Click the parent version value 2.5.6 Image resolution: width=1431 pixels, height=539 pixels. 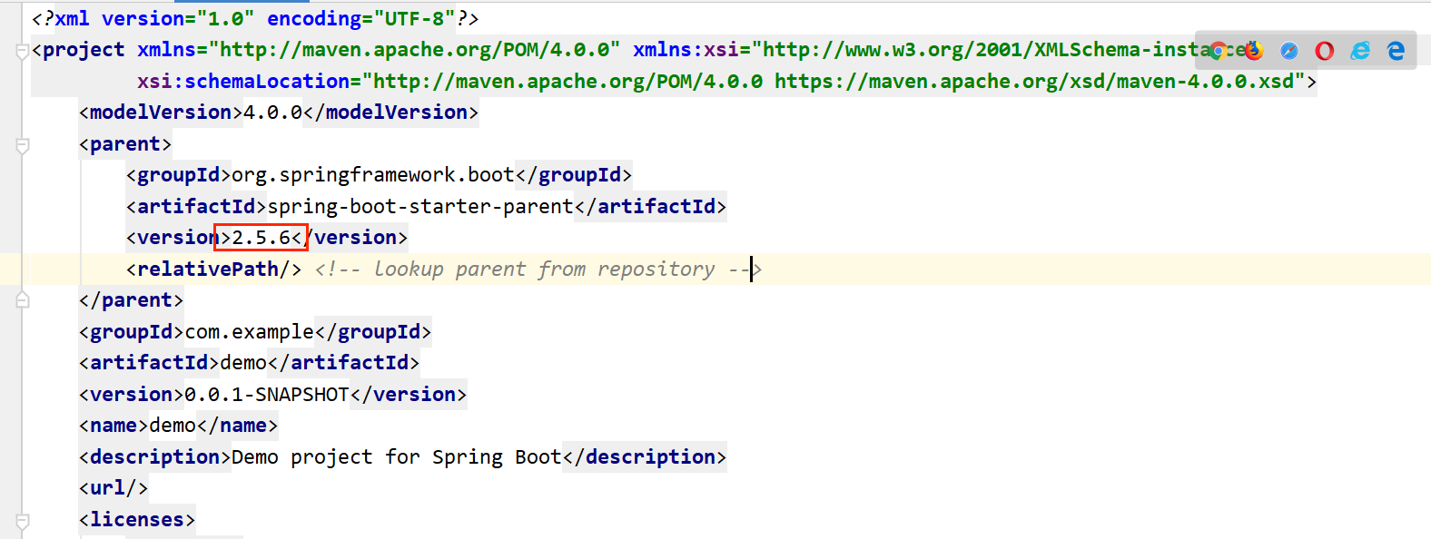click(x=262, y=238)
